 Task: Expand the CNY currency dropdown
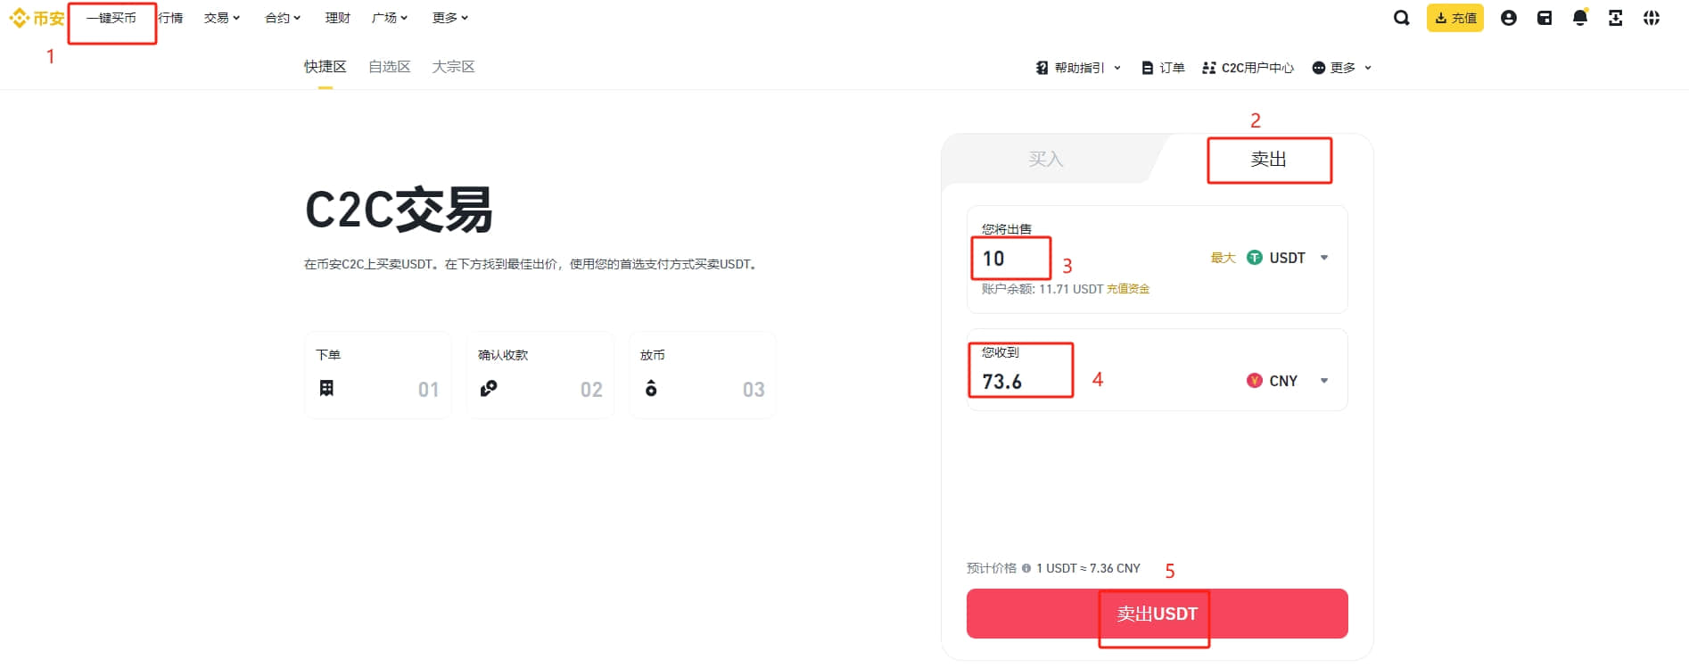click(1288, 381)
